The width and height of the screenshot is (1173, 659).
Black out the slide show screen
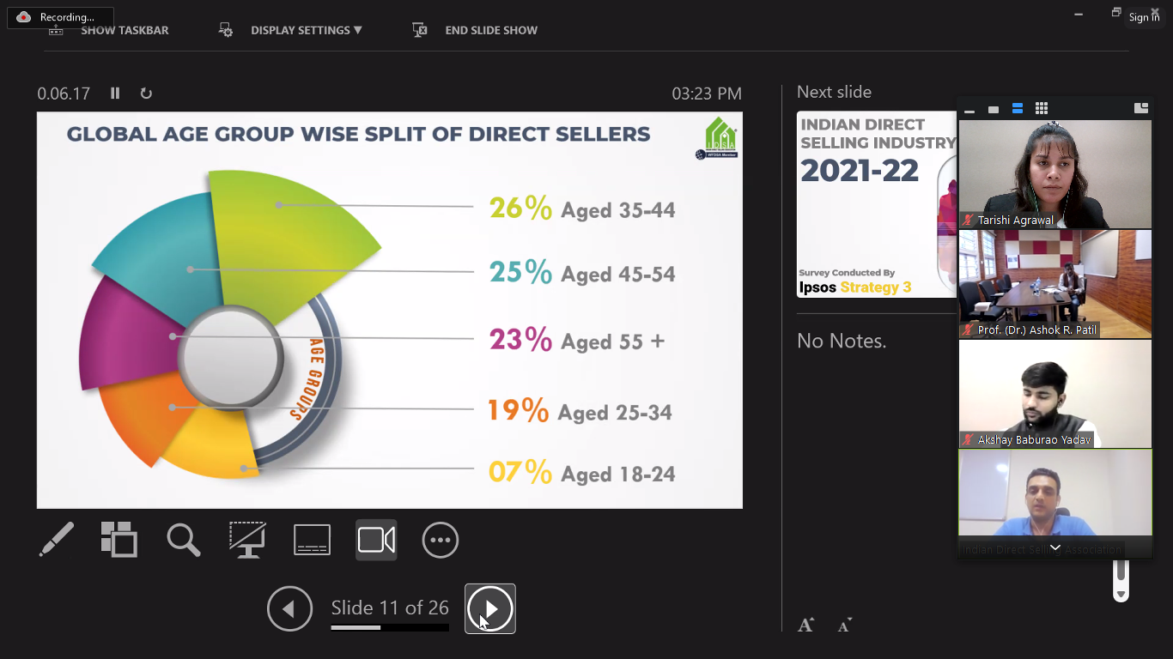(247, 540)
